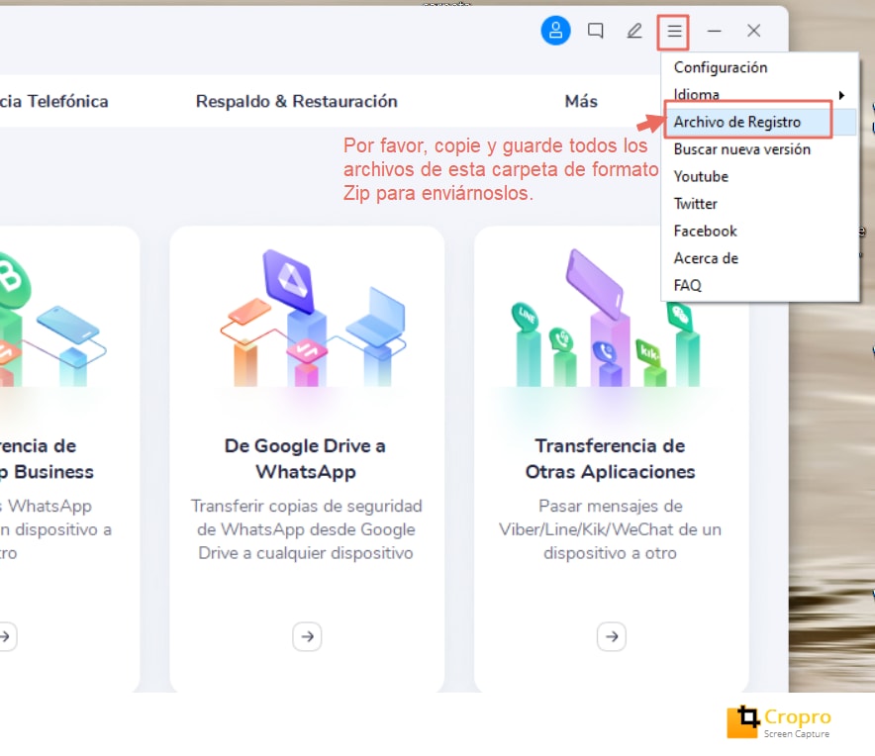Click arrow button under Transferencia de Otras Aplicaciones
875x756 pixels.
[x=612, y=636]
